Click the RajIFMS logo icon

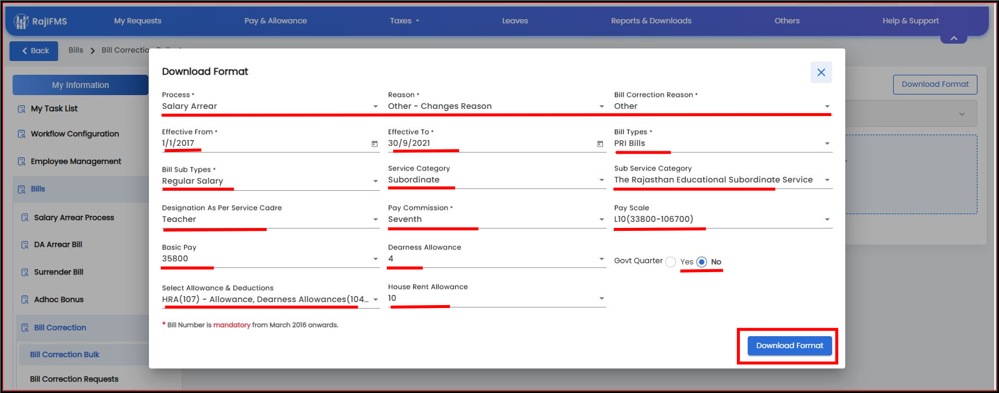[22, 22]
